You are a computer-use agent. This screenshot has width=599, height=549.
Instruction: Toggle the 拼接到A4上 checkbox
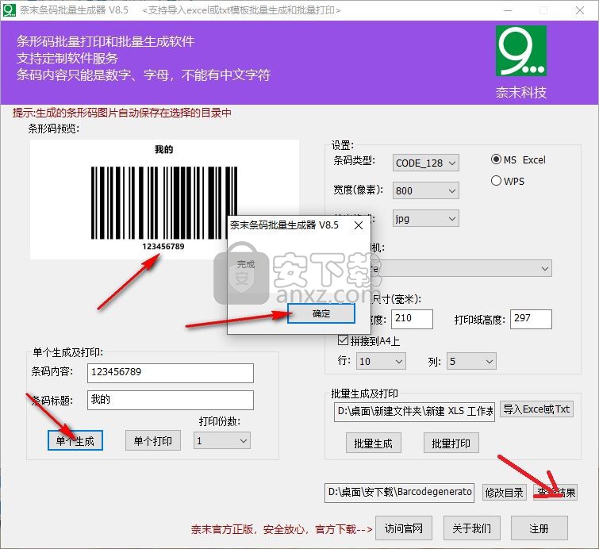coord(343,340)
